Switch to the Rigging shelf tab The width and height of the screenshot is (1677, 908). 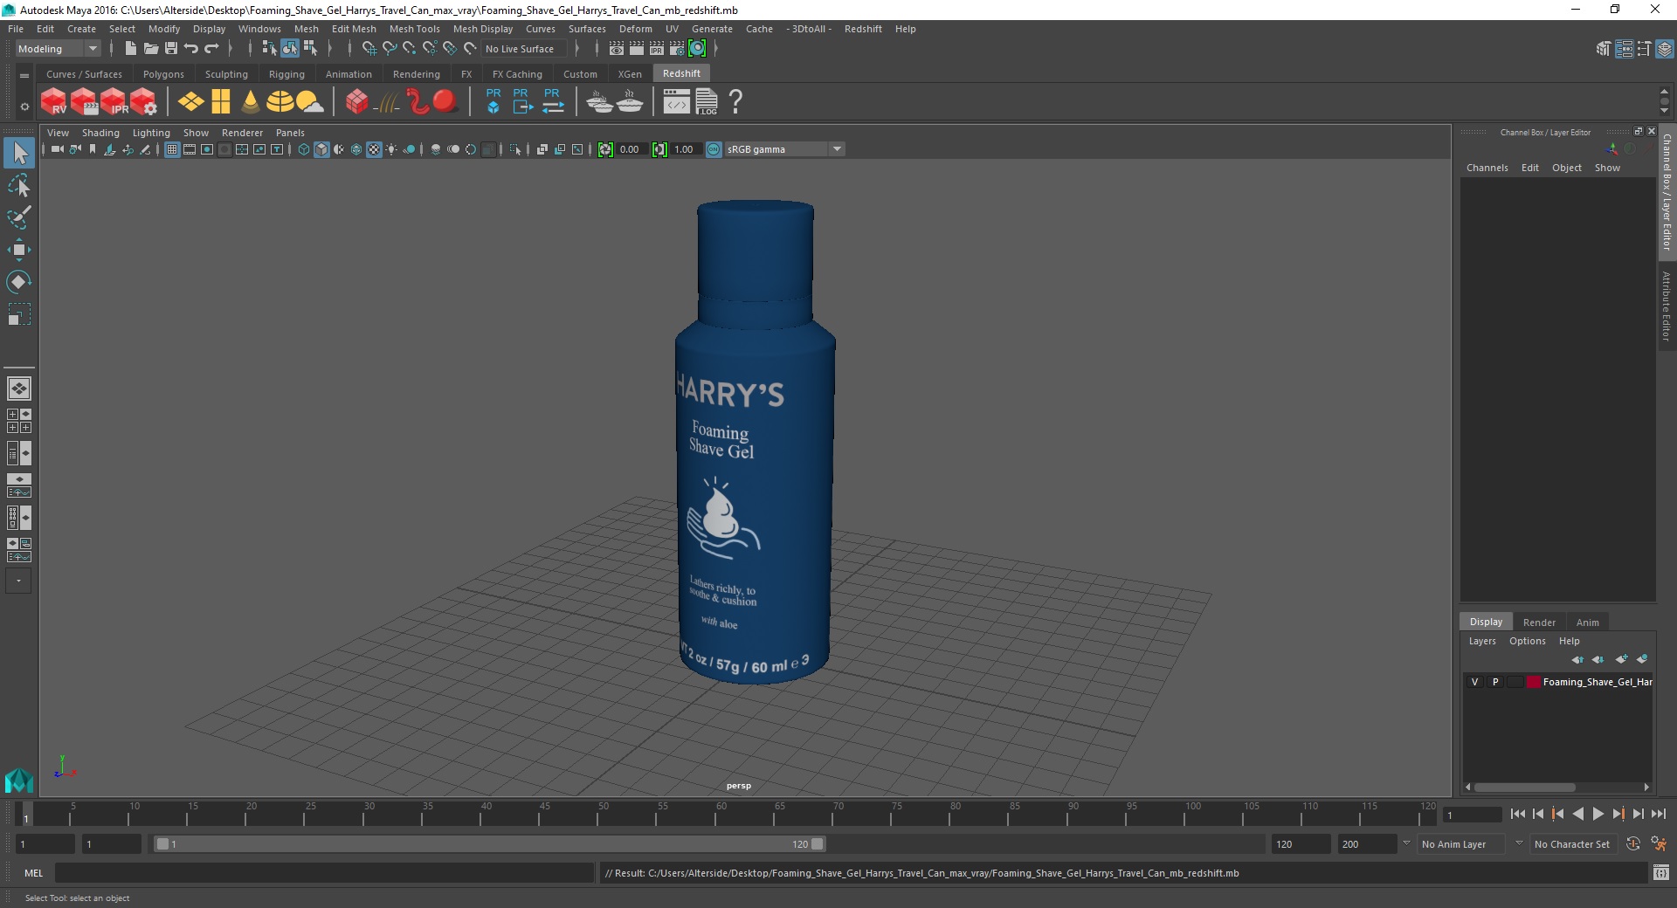point(286,74)
